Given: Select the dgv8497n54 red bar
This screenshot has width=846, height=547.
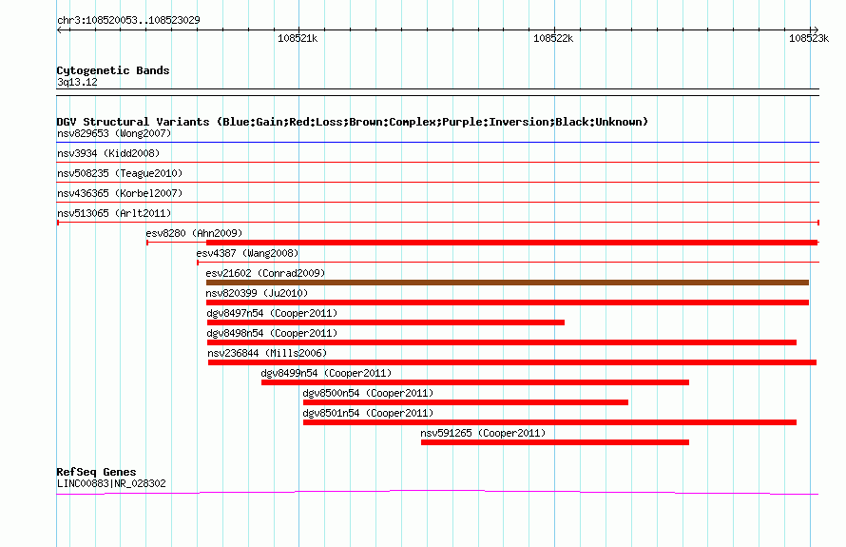Looking at the screenshot, I should (x=386, y=322).
